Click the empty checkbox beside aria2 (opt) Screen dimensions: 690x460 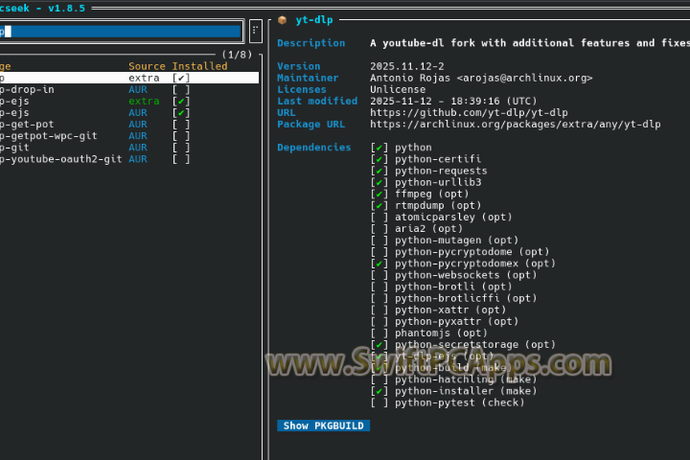click(379, 228)
